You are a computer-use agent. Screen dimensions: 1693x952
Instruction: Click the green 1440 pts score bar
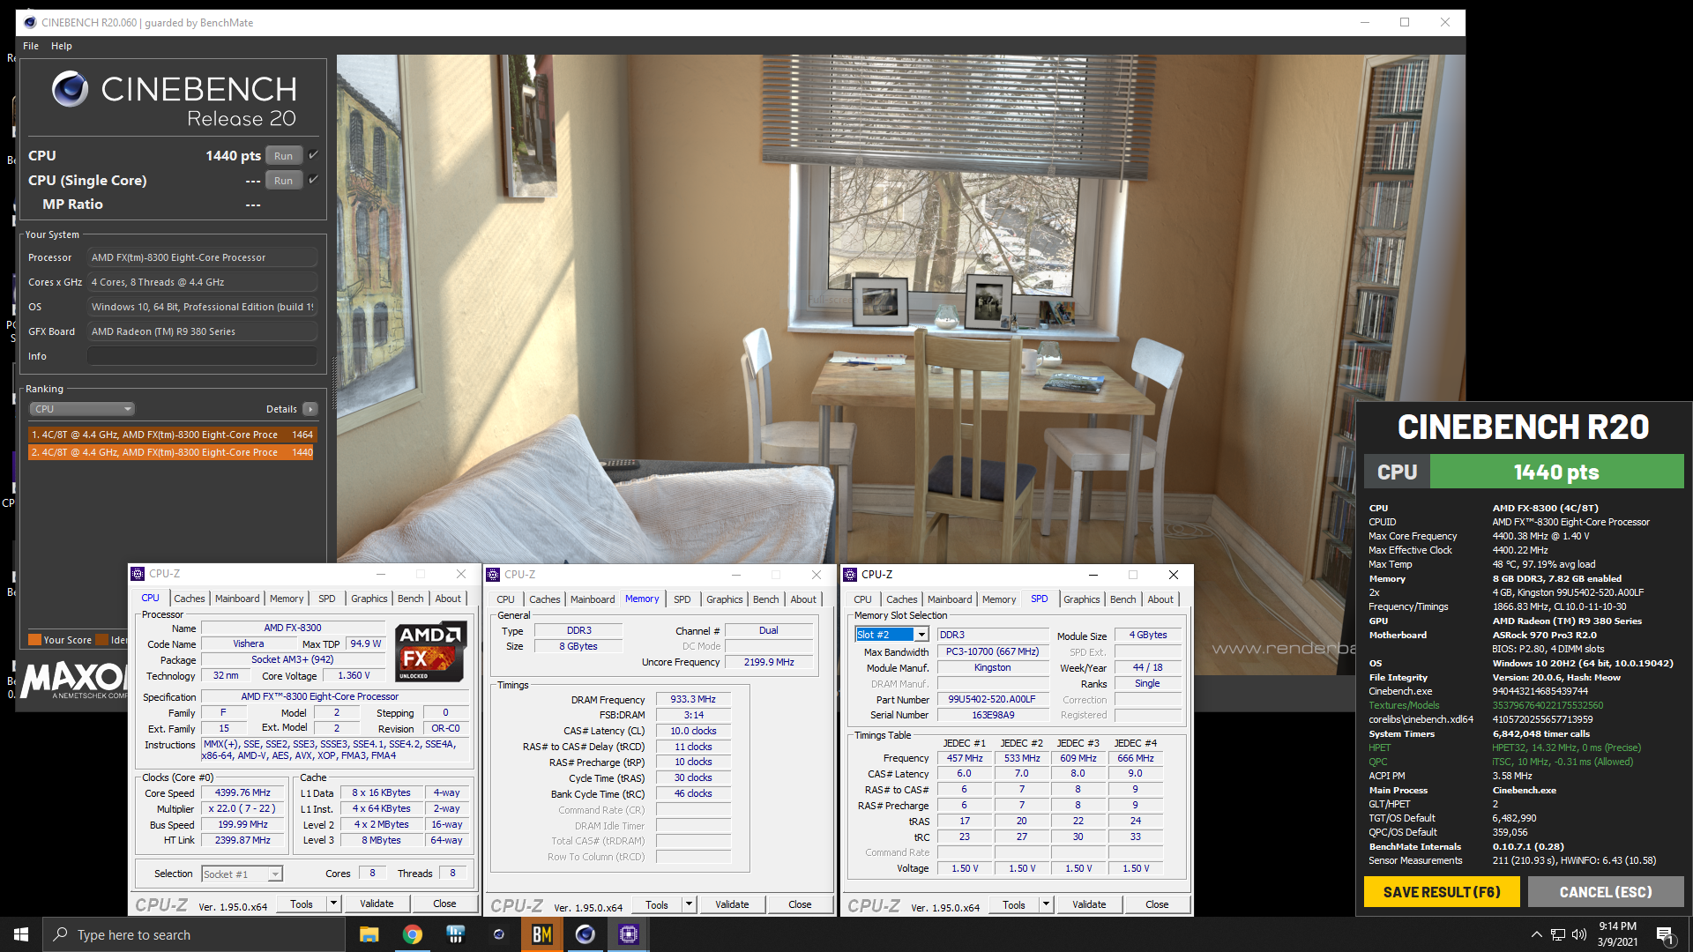click(x=1556, y=472)
